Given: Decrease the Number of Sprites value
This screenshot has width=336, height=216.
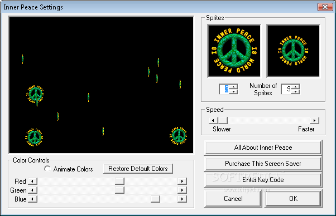Looking at the screenshot, I should tap(295, 92).
